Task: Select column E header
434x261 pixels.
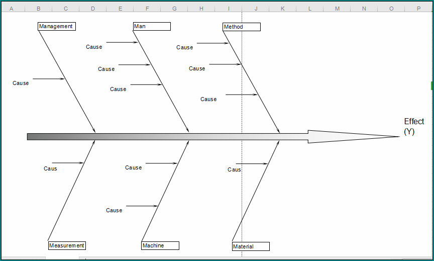Action: click(x=120, y=9)
